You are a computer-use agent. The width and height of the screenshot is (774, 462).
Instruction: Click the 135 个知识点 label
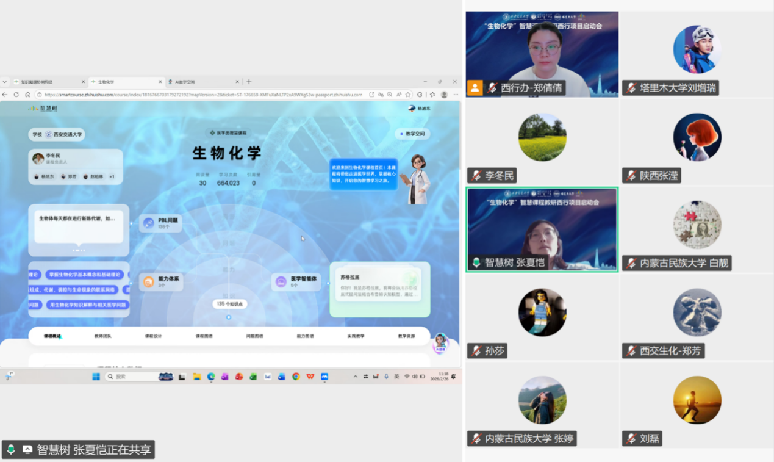point(229,304)
